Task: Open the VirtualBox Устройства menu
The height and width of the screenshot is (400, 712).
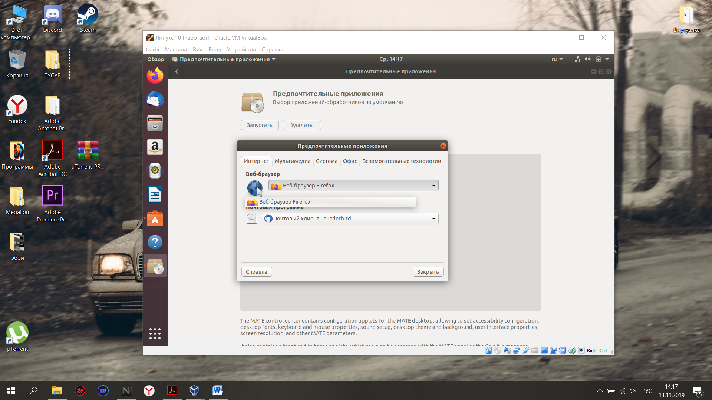Action: tap(241, 50)
